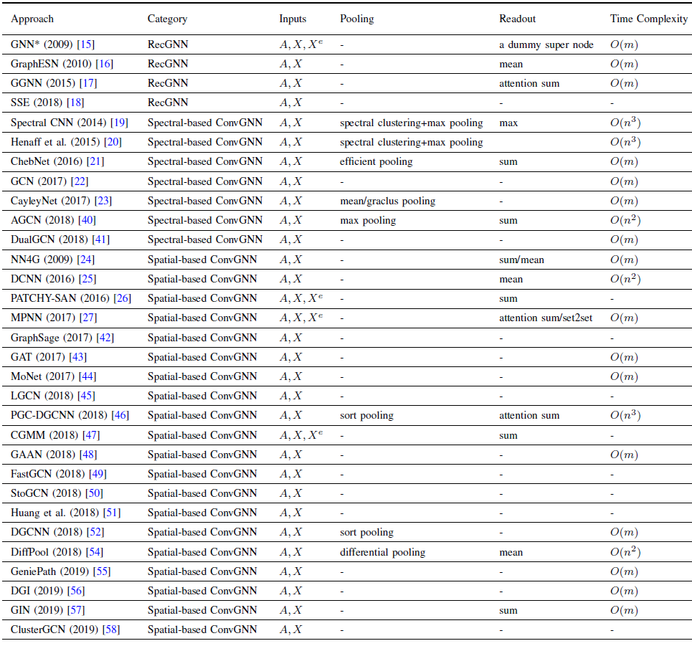Click the Pooling column header
The width and height of the screenshot is (692, 646).
click(356, 19)
